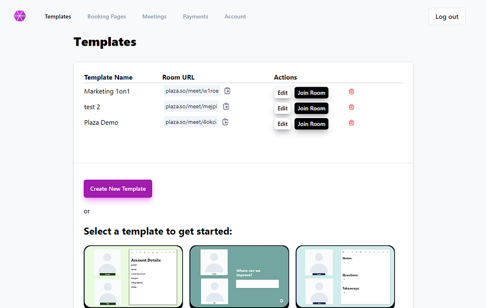Image resolution: width=486 pixels, height=308 pixels.
Task: Click the test 2 template name
Action: pos(92,107)
